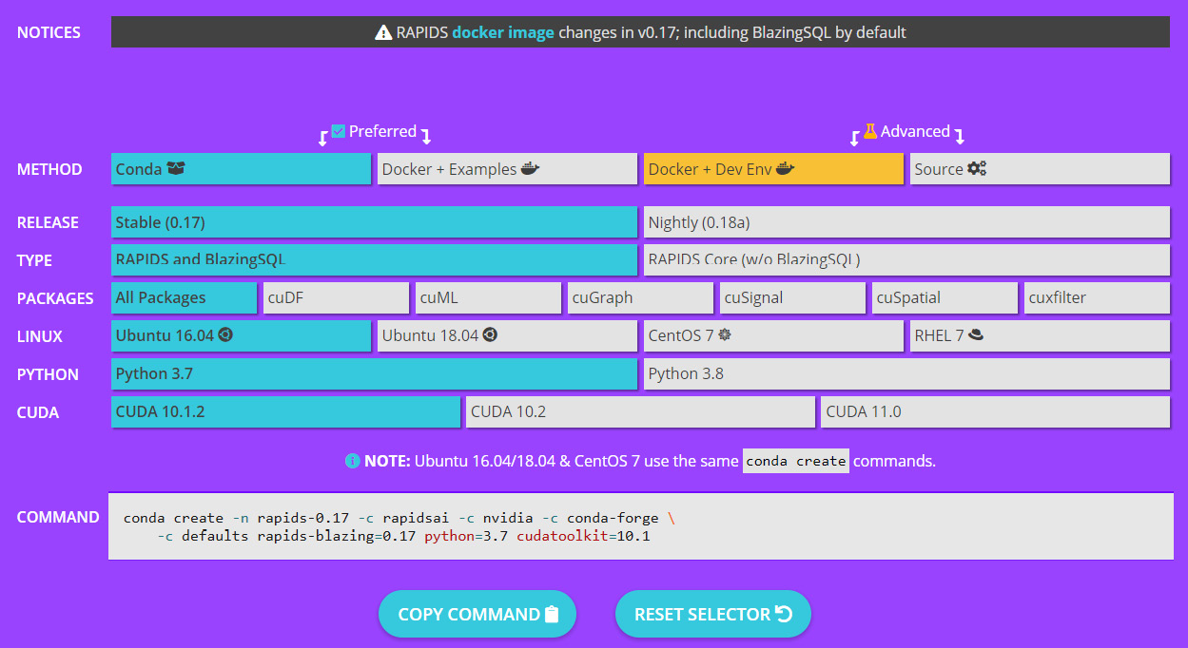Select the cuML package
The width and height of the screenshot is (1188, 648).
[488, 298]
